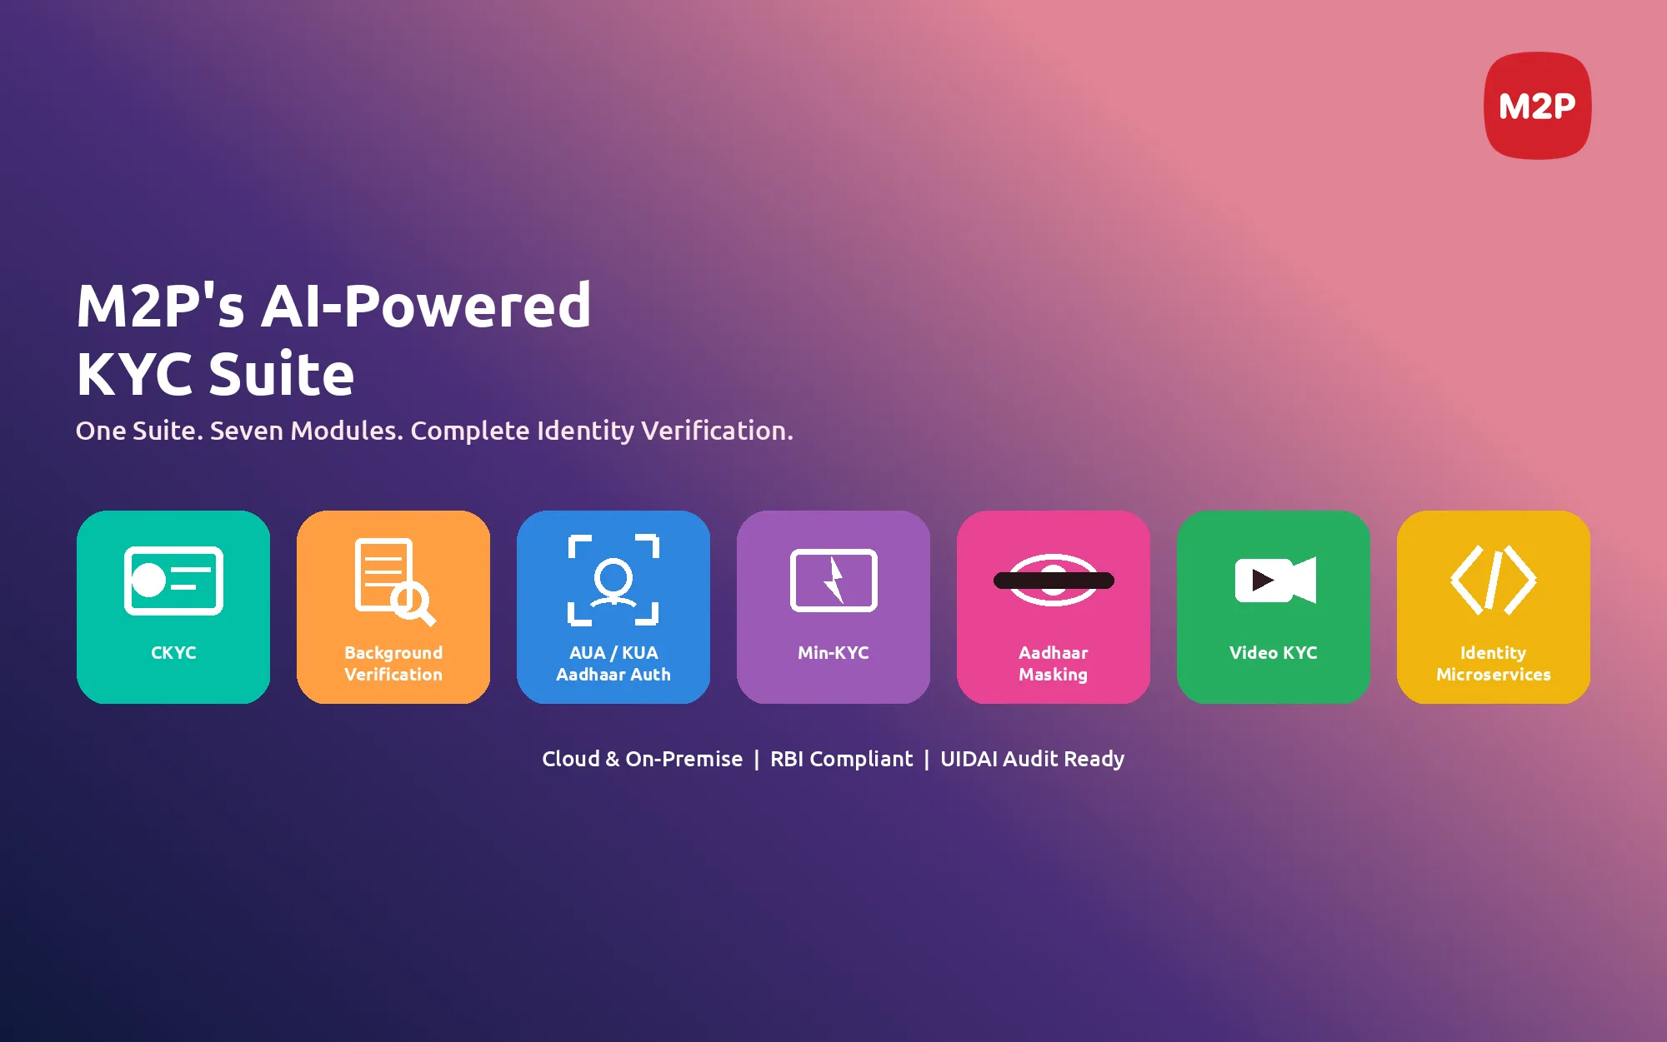The width and height of the screenshot is (1667, 1042).
Task: Click the RBI Compliant text
Action: click(x=842, y=759)
